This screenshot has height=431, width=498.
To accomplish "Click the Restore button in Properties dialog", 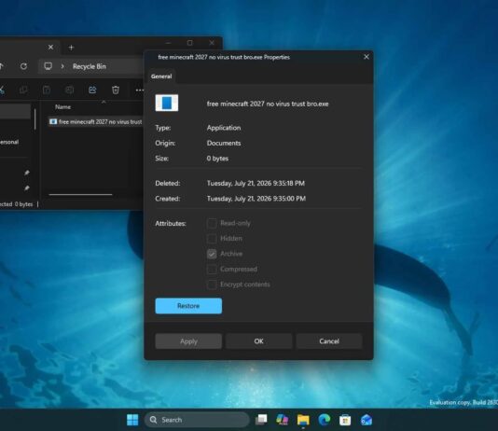I will 188,306.
